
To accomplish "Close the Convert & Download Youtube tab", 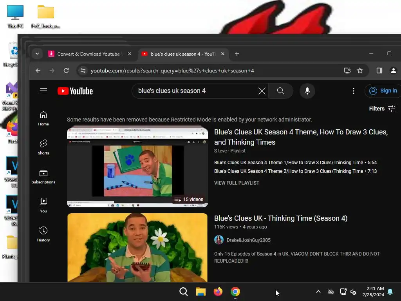I will click(x=130, y=54).
